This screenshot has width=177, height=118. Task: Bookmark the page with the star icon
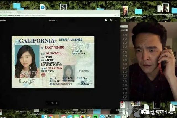coord(115,15)
